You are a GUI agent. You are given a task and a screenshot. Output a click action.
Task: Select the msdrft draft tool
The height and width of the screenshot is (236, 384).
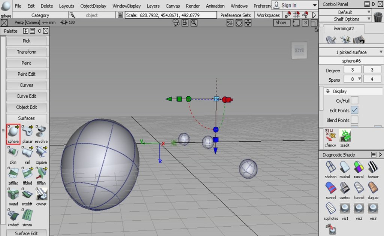(x=27, y=196)
